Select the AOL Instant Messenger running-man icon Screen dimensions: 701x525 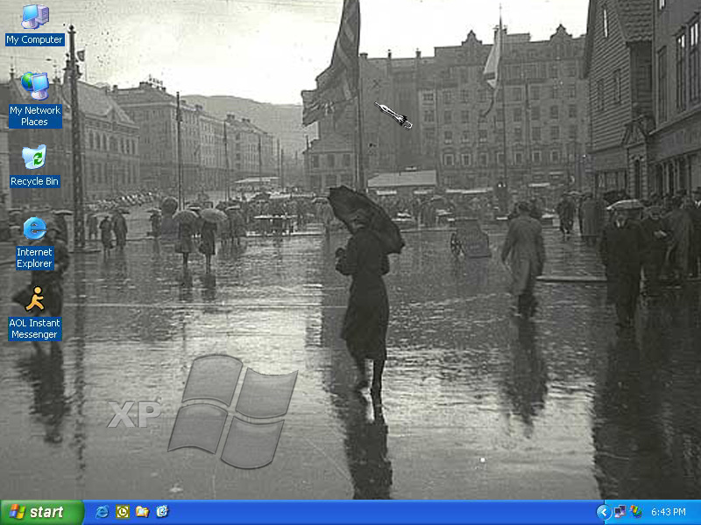(34, 299)
